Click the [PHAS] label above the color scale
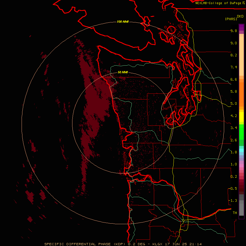Viewport: 246px width, 246px height. coord(231,19)
